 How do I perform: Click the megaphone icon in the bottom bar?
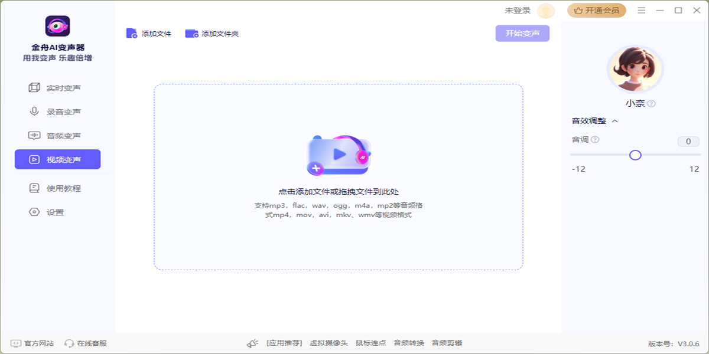tap(253, 343)
